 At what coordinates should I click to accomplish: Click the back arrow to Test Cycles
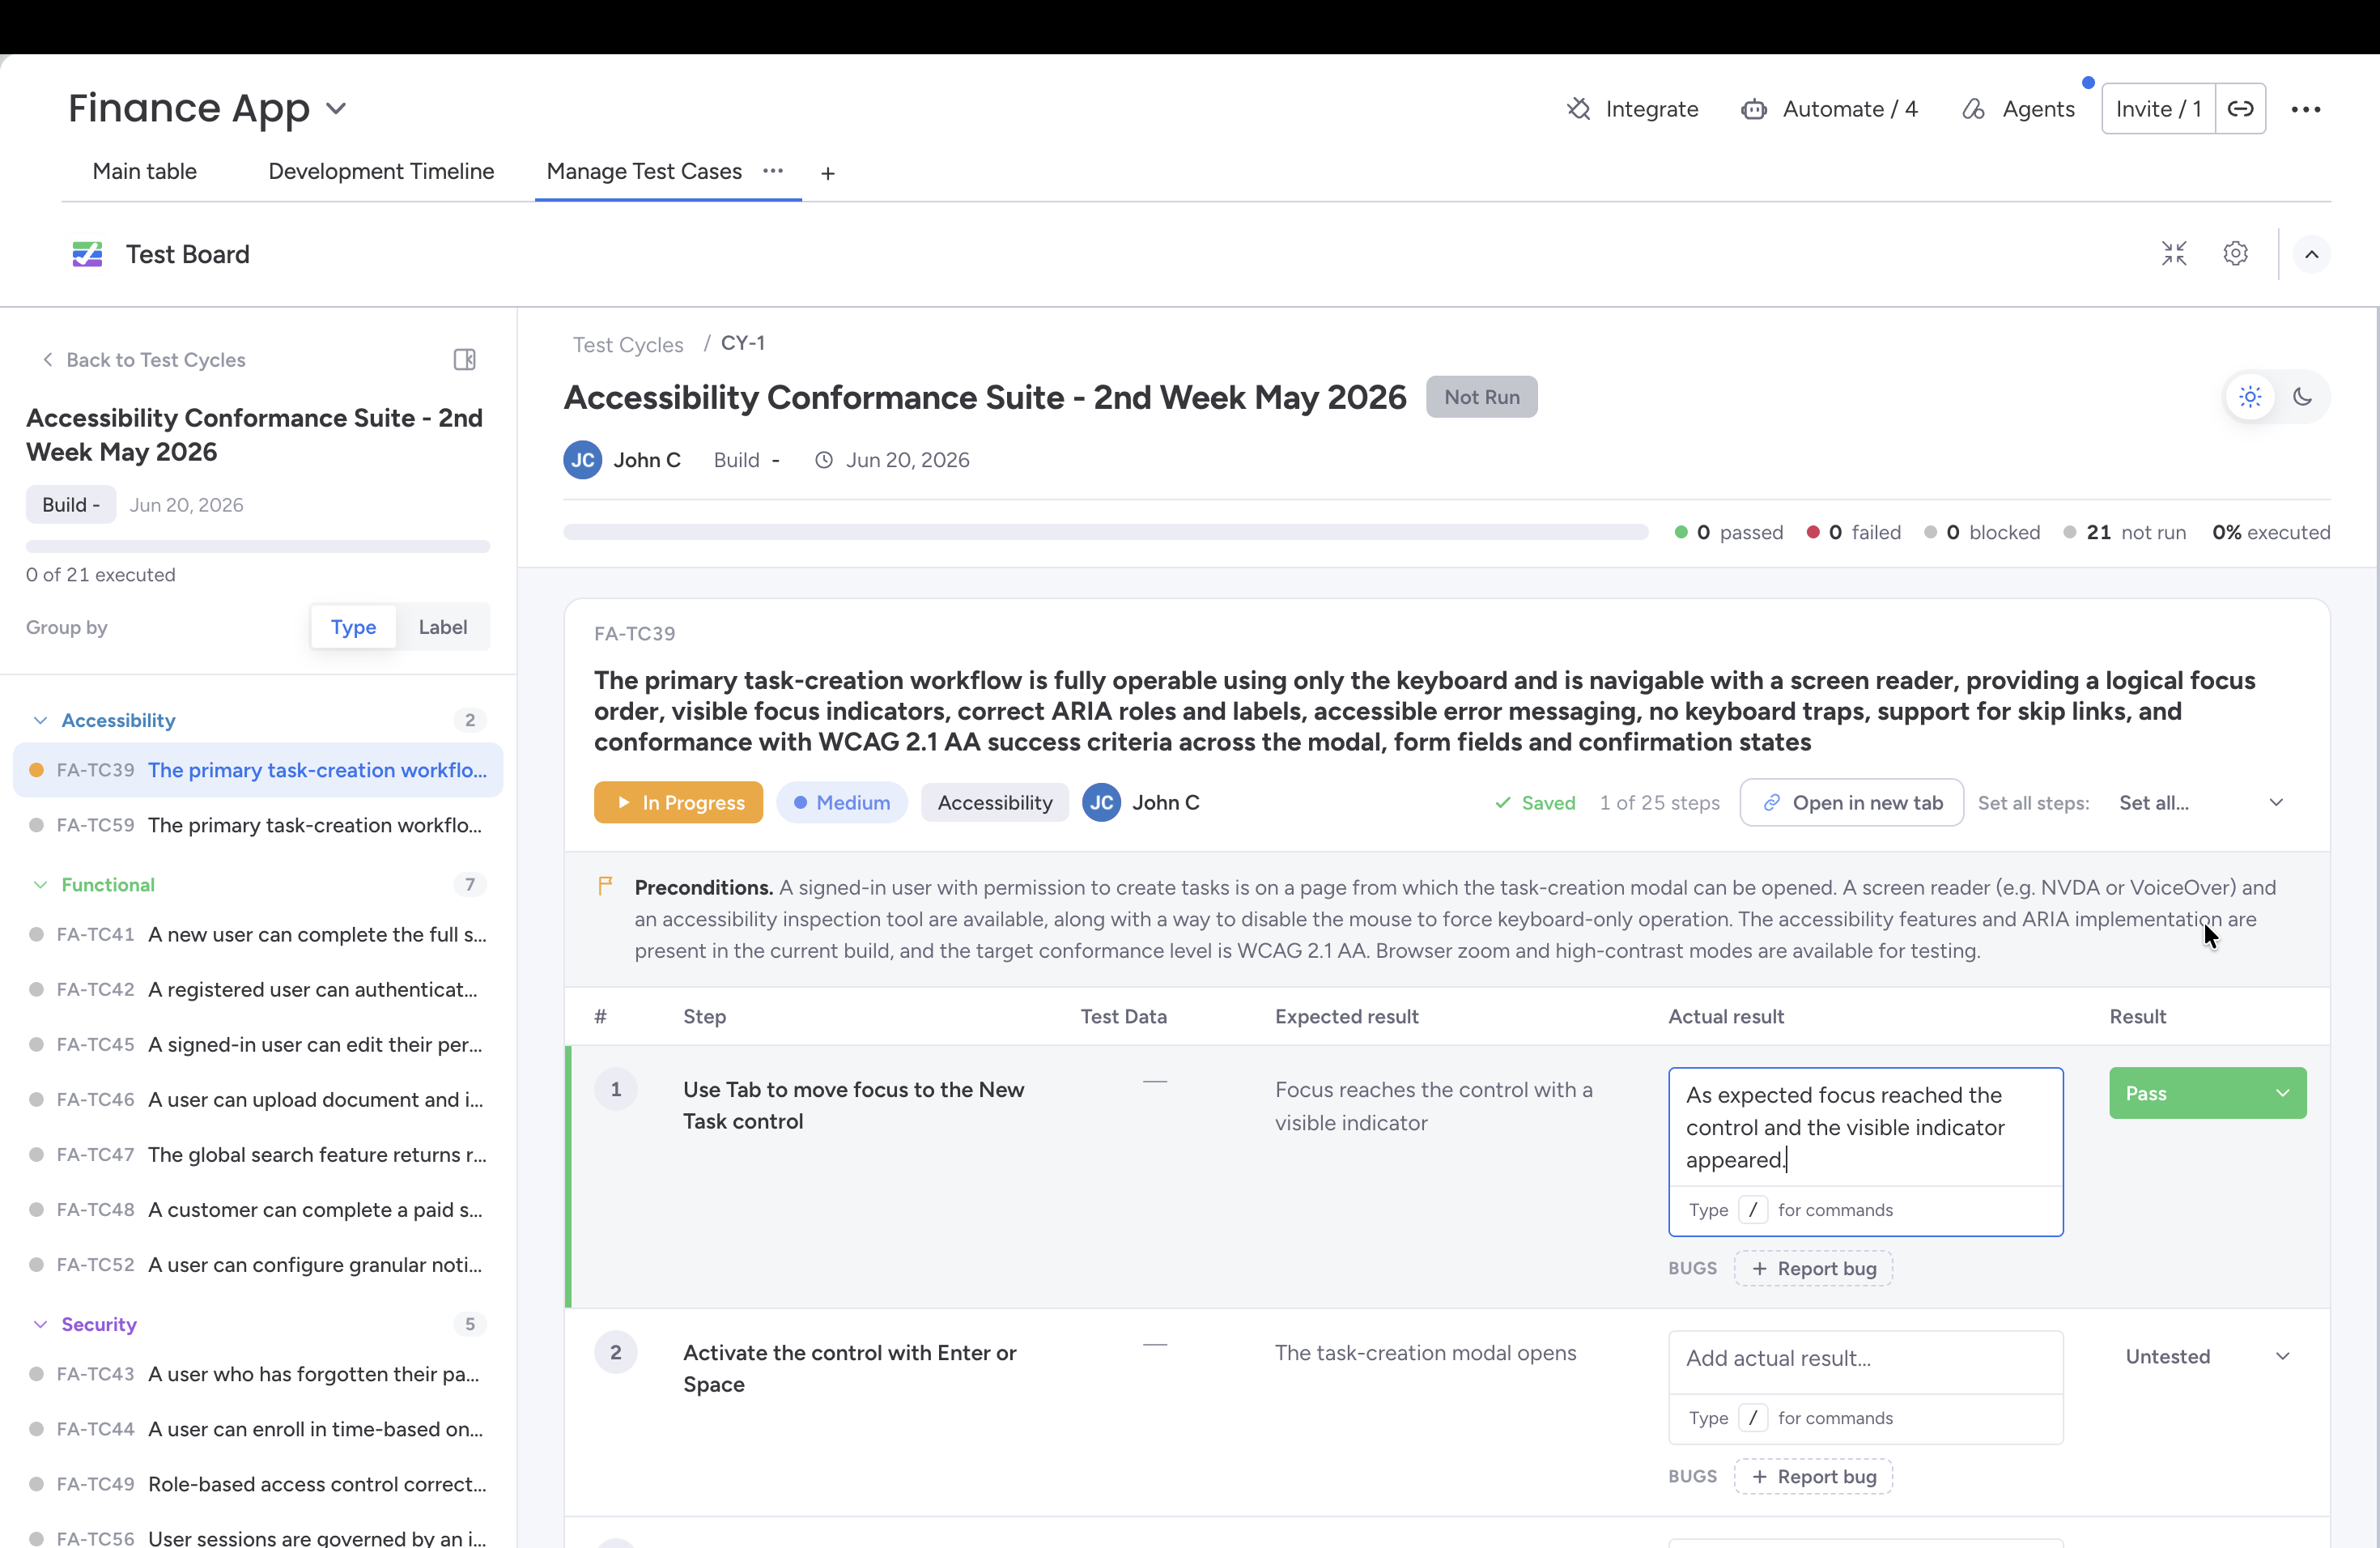click(47, 359)
